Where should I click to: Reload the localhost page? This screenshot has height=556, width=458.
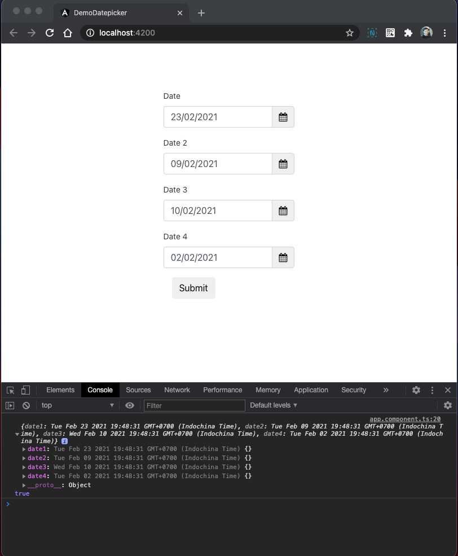[x=50, y=33]
